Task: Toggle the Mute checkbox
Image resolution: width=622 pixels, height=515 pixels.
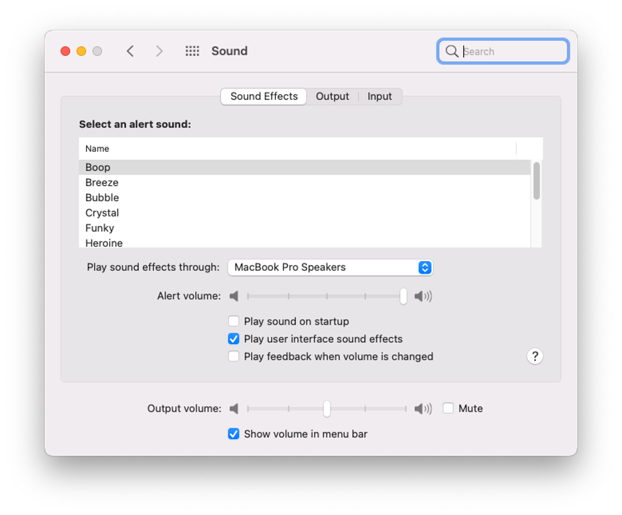Action: (448, 408)
